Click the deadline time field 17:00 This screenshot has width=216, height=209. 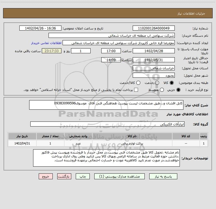[x=111, y=51]
